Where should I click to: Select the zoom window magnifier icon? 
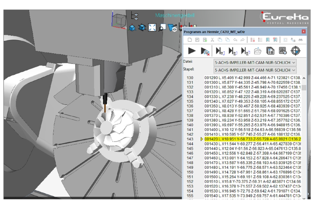point(162,28)
